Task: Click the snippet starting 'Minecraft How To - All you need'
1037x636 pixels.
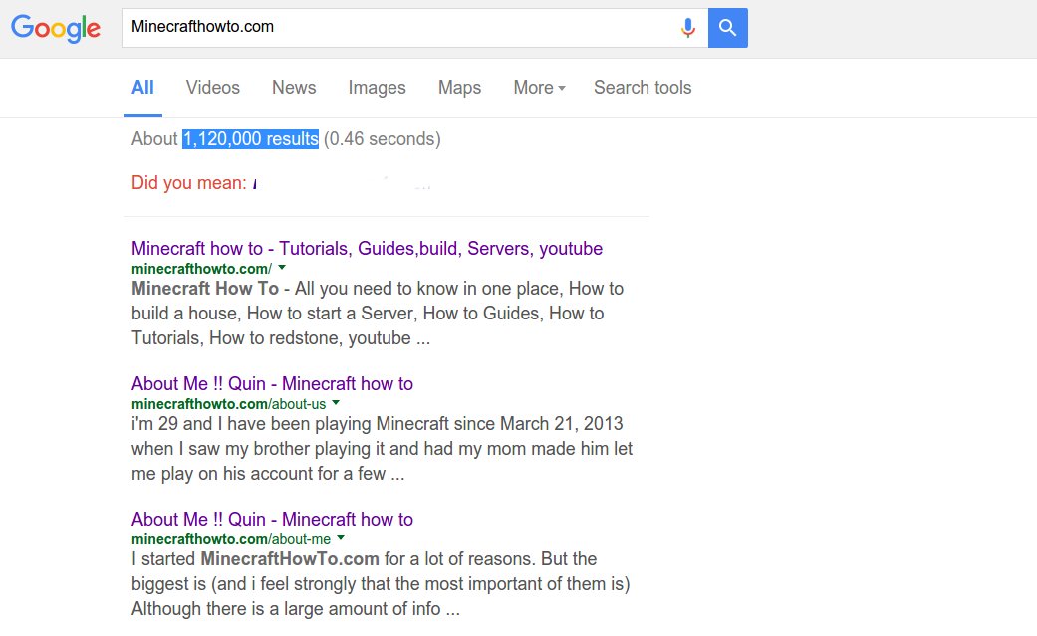Action: pos(377,314)
